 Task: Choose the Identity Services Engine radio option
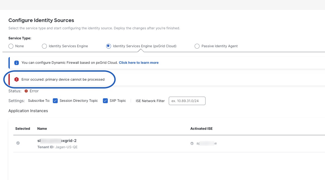[44, 46]
